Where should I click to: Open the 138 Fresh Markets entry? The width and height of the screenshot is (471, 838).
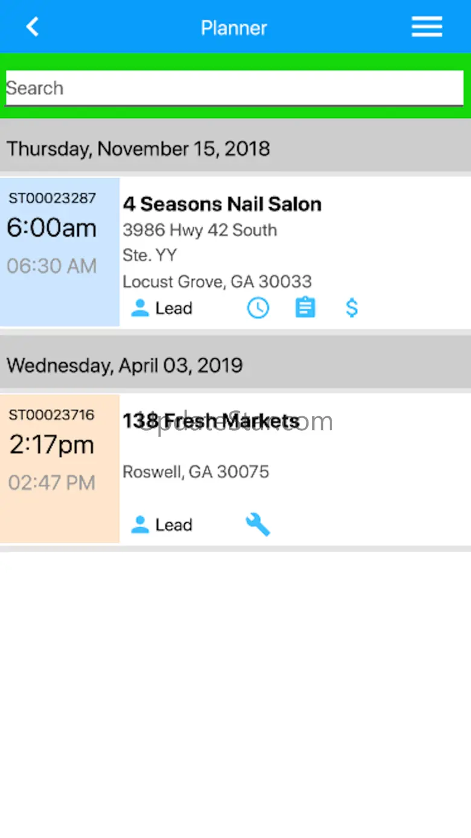click(211, 421)
